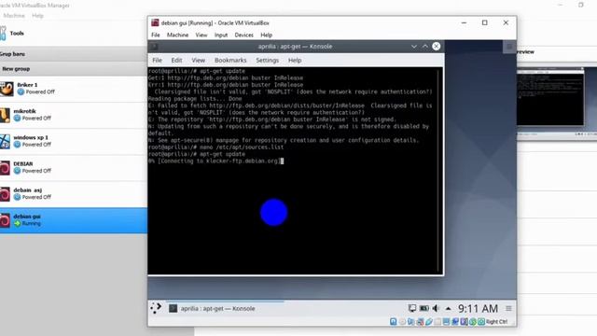The image size is (597, 336).
Task: Click the DEBIAN VM swirl icon
Action: point(5,168)
